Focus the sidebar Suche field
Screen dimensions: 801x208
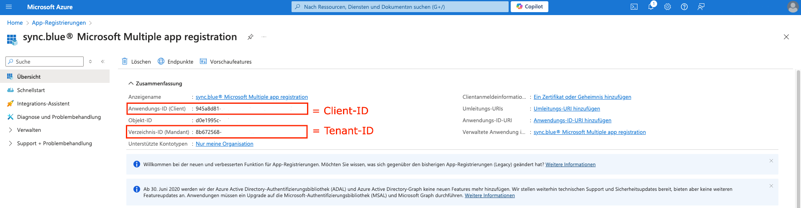[x=44, y=62]
